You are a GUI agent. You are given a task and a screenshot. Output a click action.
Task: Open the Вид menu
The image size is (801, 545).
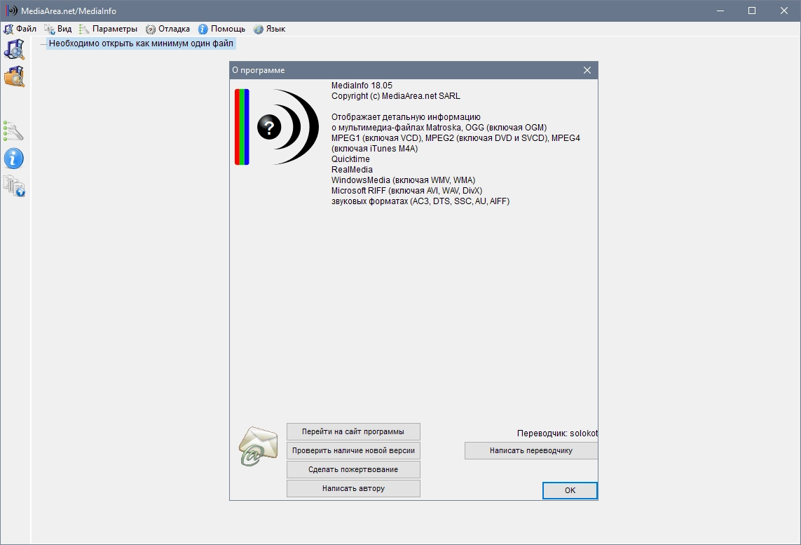point(58,29)
